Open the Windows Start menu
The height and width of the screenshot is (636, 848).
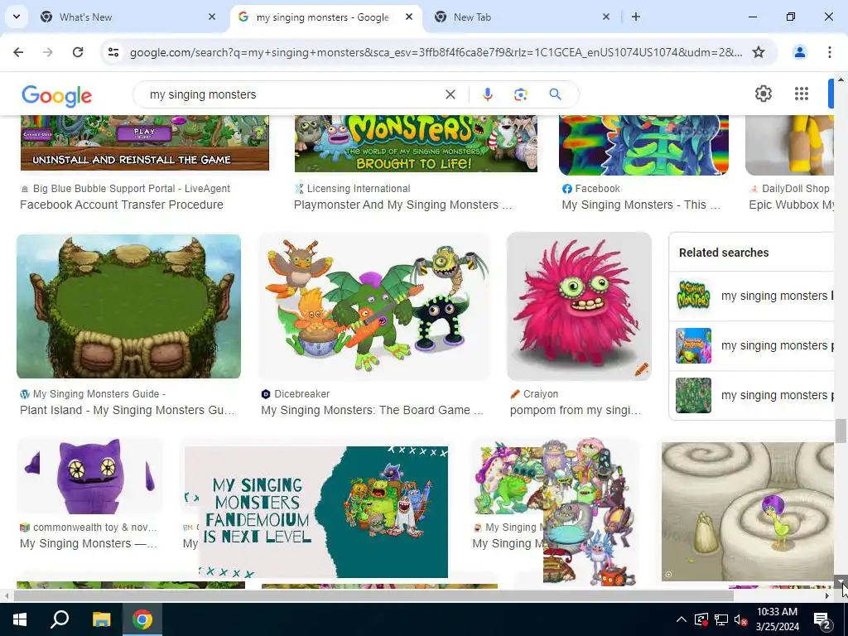[20, 619]
